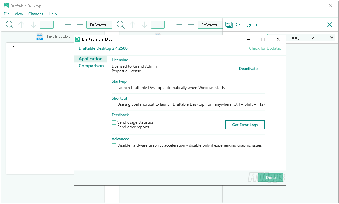
Task: Check Send error reports
Action: coord(114,127)
